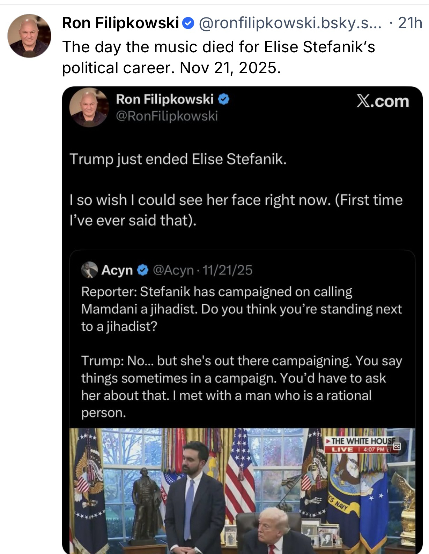Click the avatar beside the @RonFilipkowski handle
Screen dimensions: 429x554
[89, 107]
